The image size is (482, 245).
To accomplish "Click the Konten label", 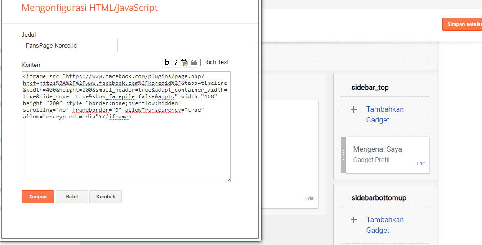I will [31, 65].
